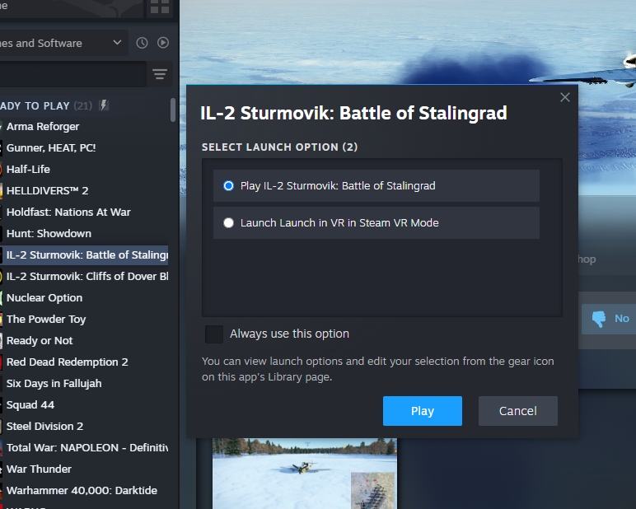Click the recent activity clock icon
The image size is (636, 509).
click(142, 43)
